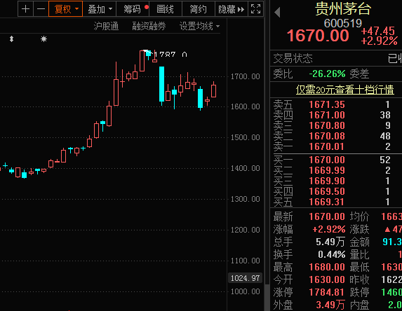Click the 1787 high price label
The height and width of the screenshot is (311, 402).
170,55
